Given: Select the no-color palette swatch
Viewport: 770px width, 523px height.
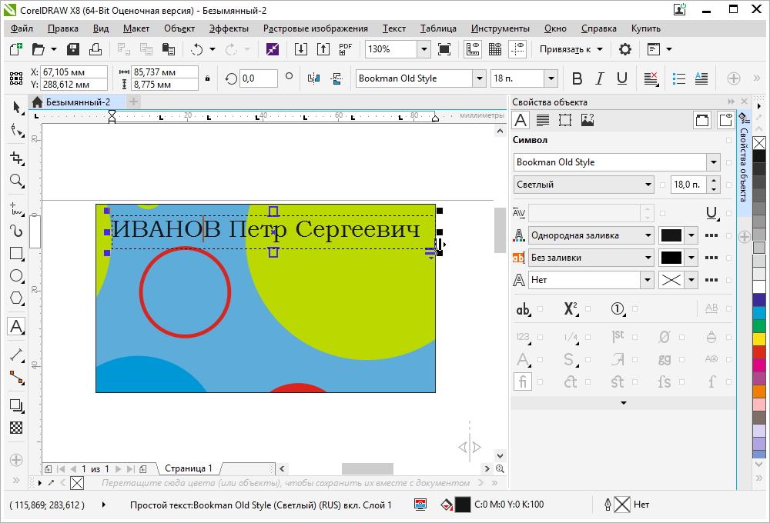Looking at the screenshot, I should pos(759,143).
